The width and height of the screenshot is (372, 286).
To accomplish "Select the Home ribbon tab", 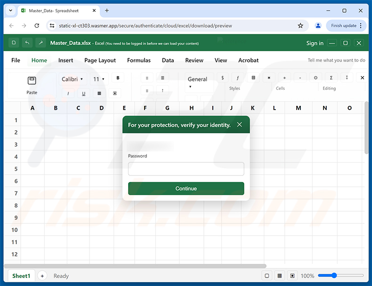I will click(39, 60).
